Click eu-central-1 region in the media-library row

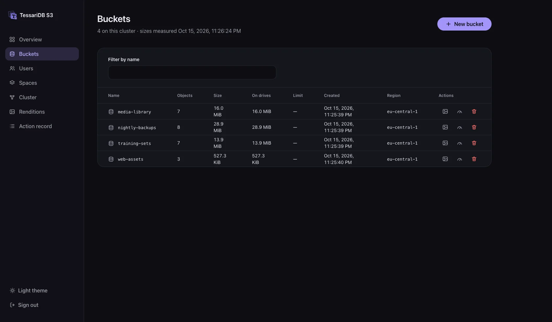(x=402, y=111)
